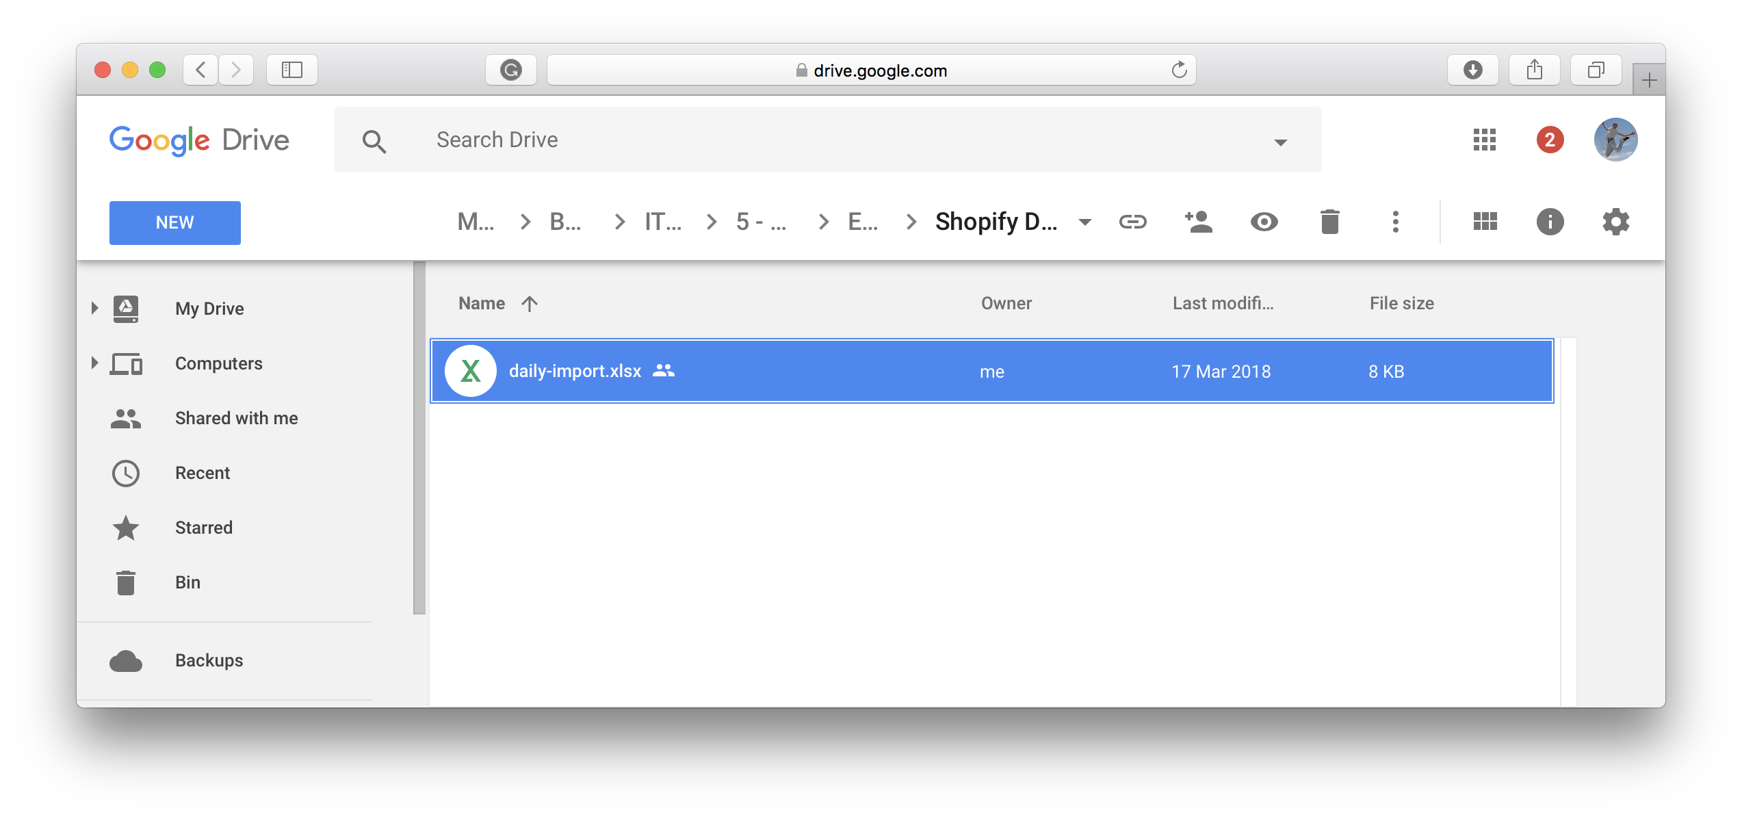Switch to grid view layout
1742x817 pixels.
coord(1485,222)
